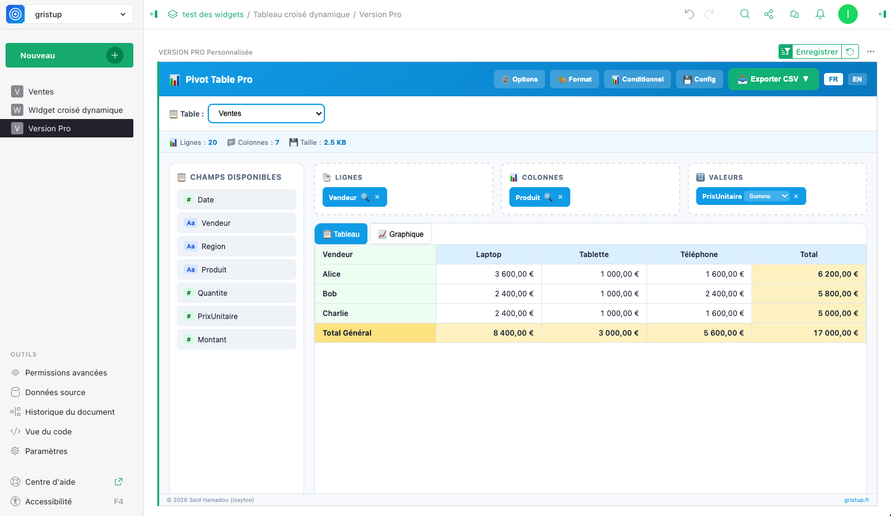The image size is (891, 516).
Task: Click the three-dots widget menu icon
Action: (x=871, y=52)
